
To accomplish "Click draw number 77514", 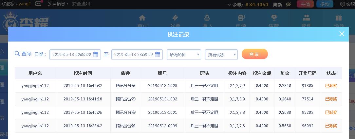I will pyautogui.click(x=308, y=99).
